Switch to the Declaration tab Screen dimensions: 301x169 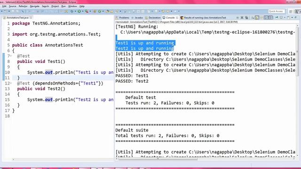[153, 18]
